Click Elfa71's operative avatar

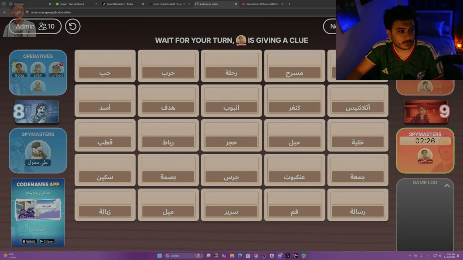(x=38, y=68)
